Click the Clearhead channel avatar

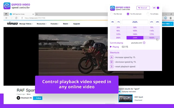[18, 98]
